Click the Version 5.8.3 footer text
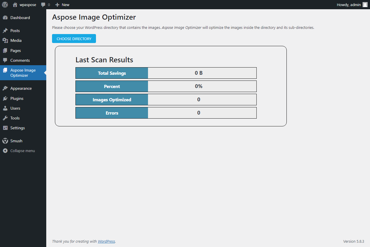Viewport: 370px width, 247px height. 354,241
